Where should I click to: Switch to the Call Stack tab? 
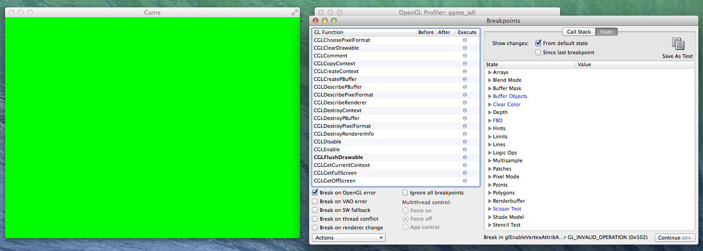[x=579, y=32]
